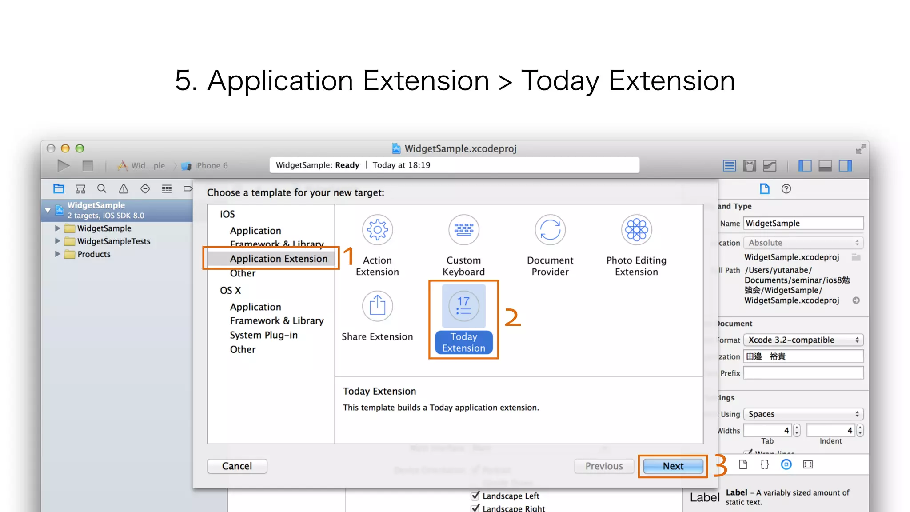910x512 pixels.
Task: Click the Class Prefix field
Action: click(804, 373)
